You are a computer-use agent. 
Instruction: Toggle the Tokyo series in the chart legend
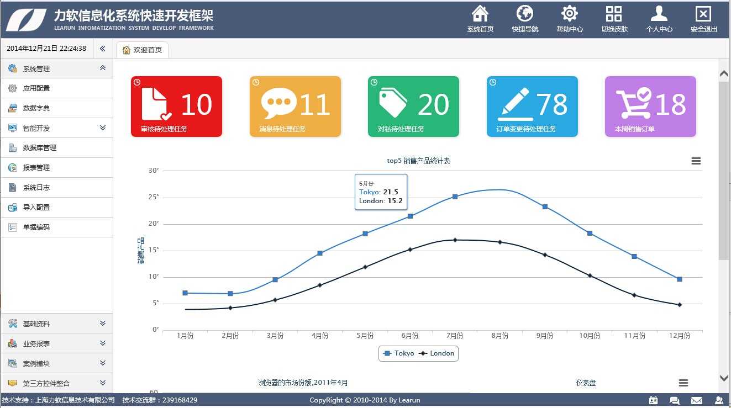point(399,353)
